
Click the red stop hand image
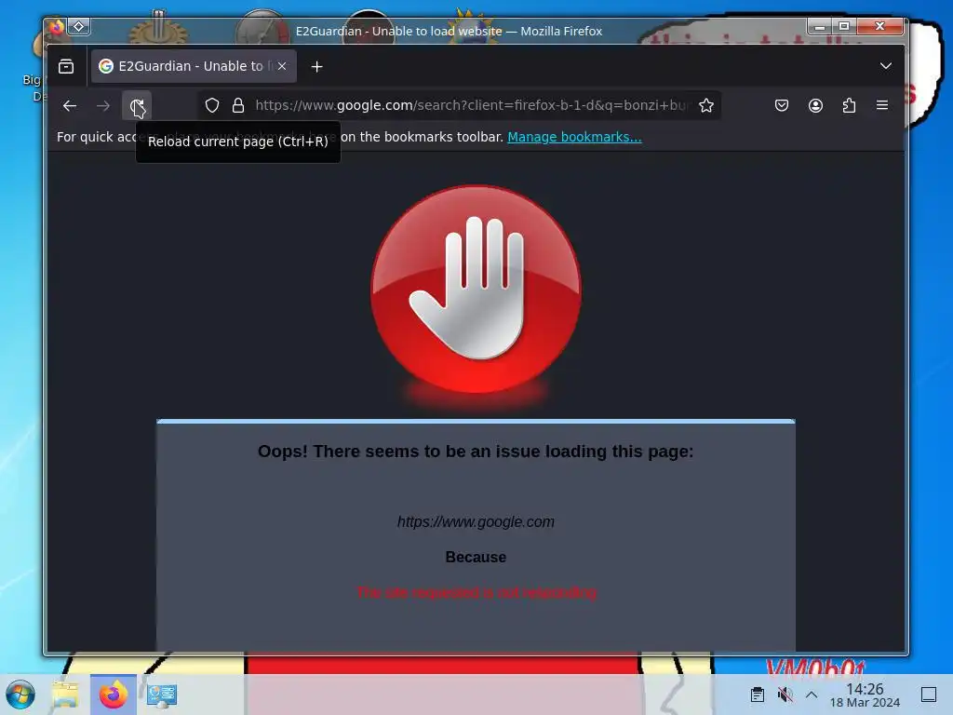(476, 290)
